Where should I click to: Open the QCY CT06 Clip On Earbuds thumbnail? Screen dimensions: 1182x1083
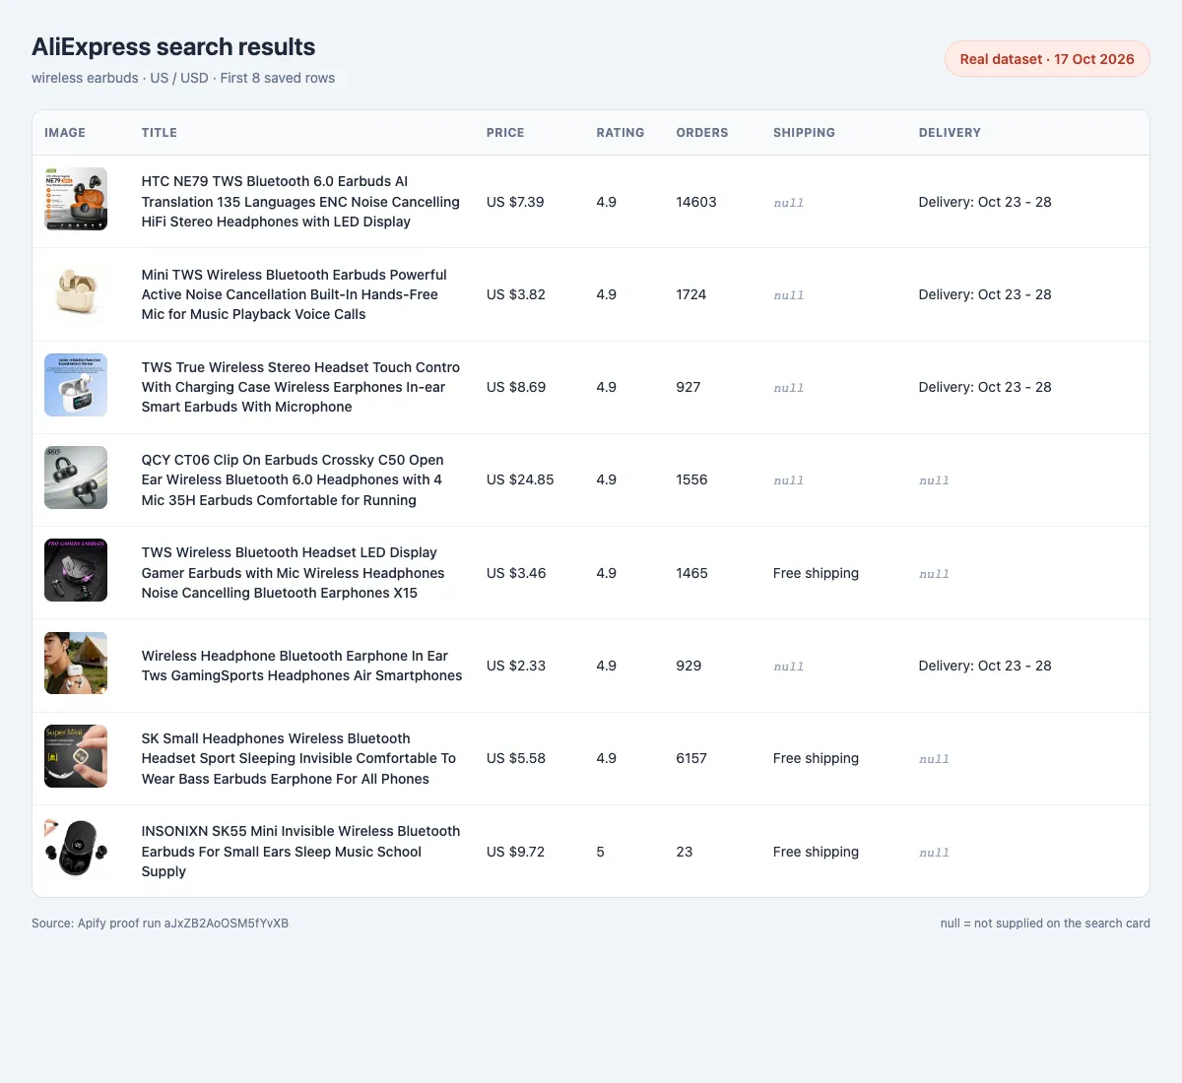point(76,478)
